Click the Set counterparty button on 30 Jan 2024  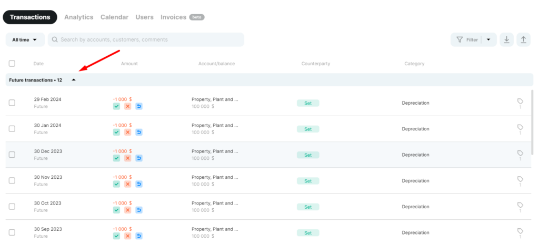[308, 129]
